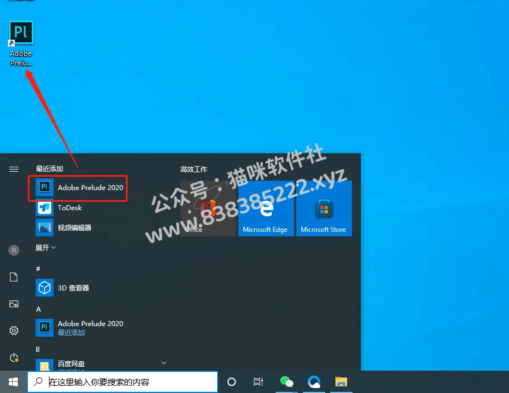Open Task View on the taskbar
The image size is (509, 393).
pyautogui.click(x=258, y=382)
